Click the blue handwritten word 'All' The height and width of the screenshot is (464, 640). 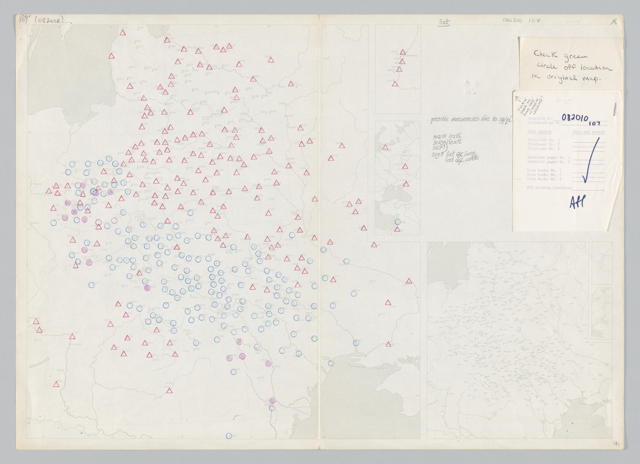click(x=578, y=202)
